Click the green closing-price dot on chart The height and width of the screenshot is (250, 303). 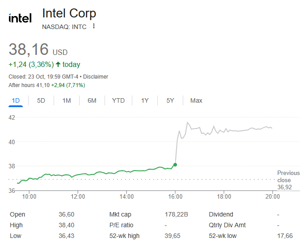coord(175,164)
